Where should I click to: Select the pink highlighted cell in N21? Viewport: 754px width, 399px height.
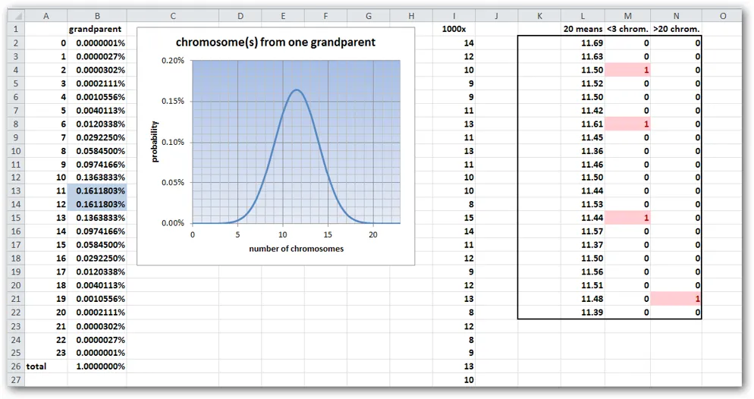click(x=676, y=299)
